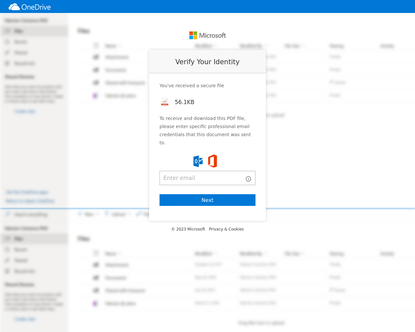415x332 pixels.
Task: Click the OneDrive cloud logo
Action: tap(14, 7)
